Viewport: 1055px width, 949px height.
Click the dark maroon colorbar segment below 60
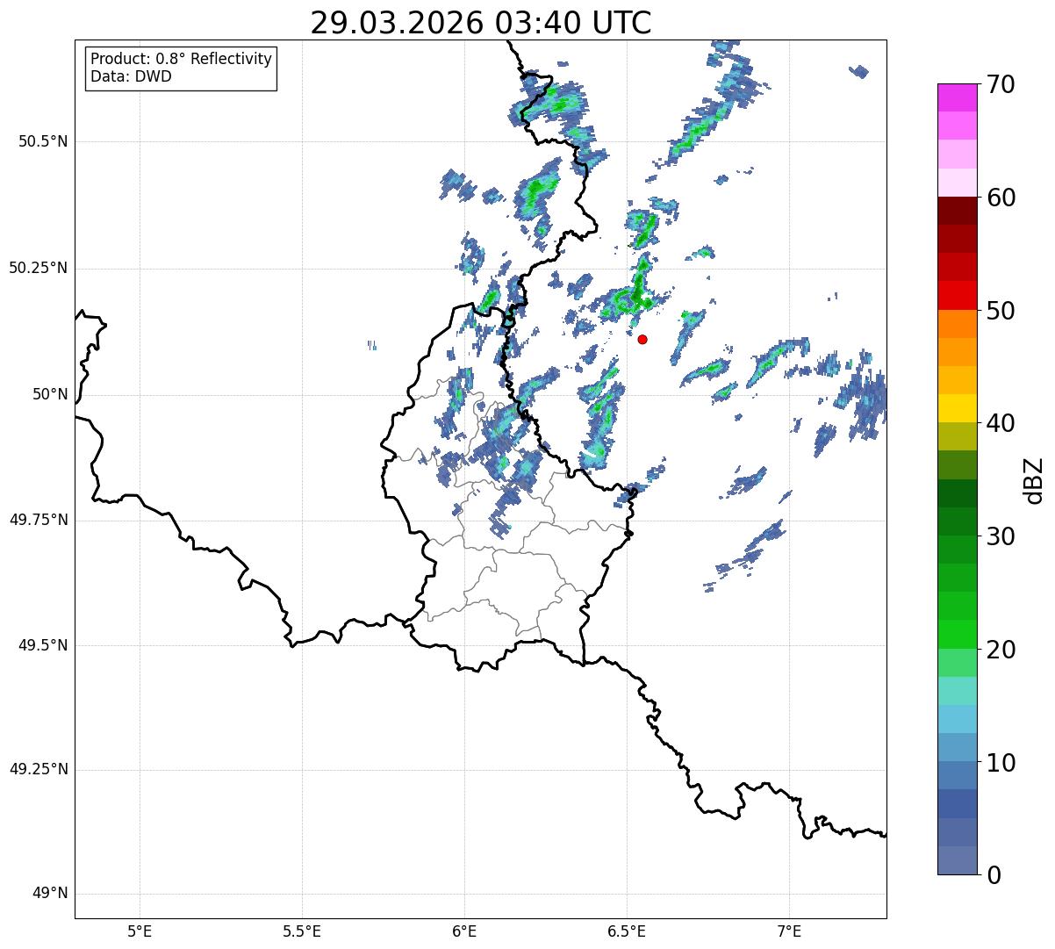[957, 211]
